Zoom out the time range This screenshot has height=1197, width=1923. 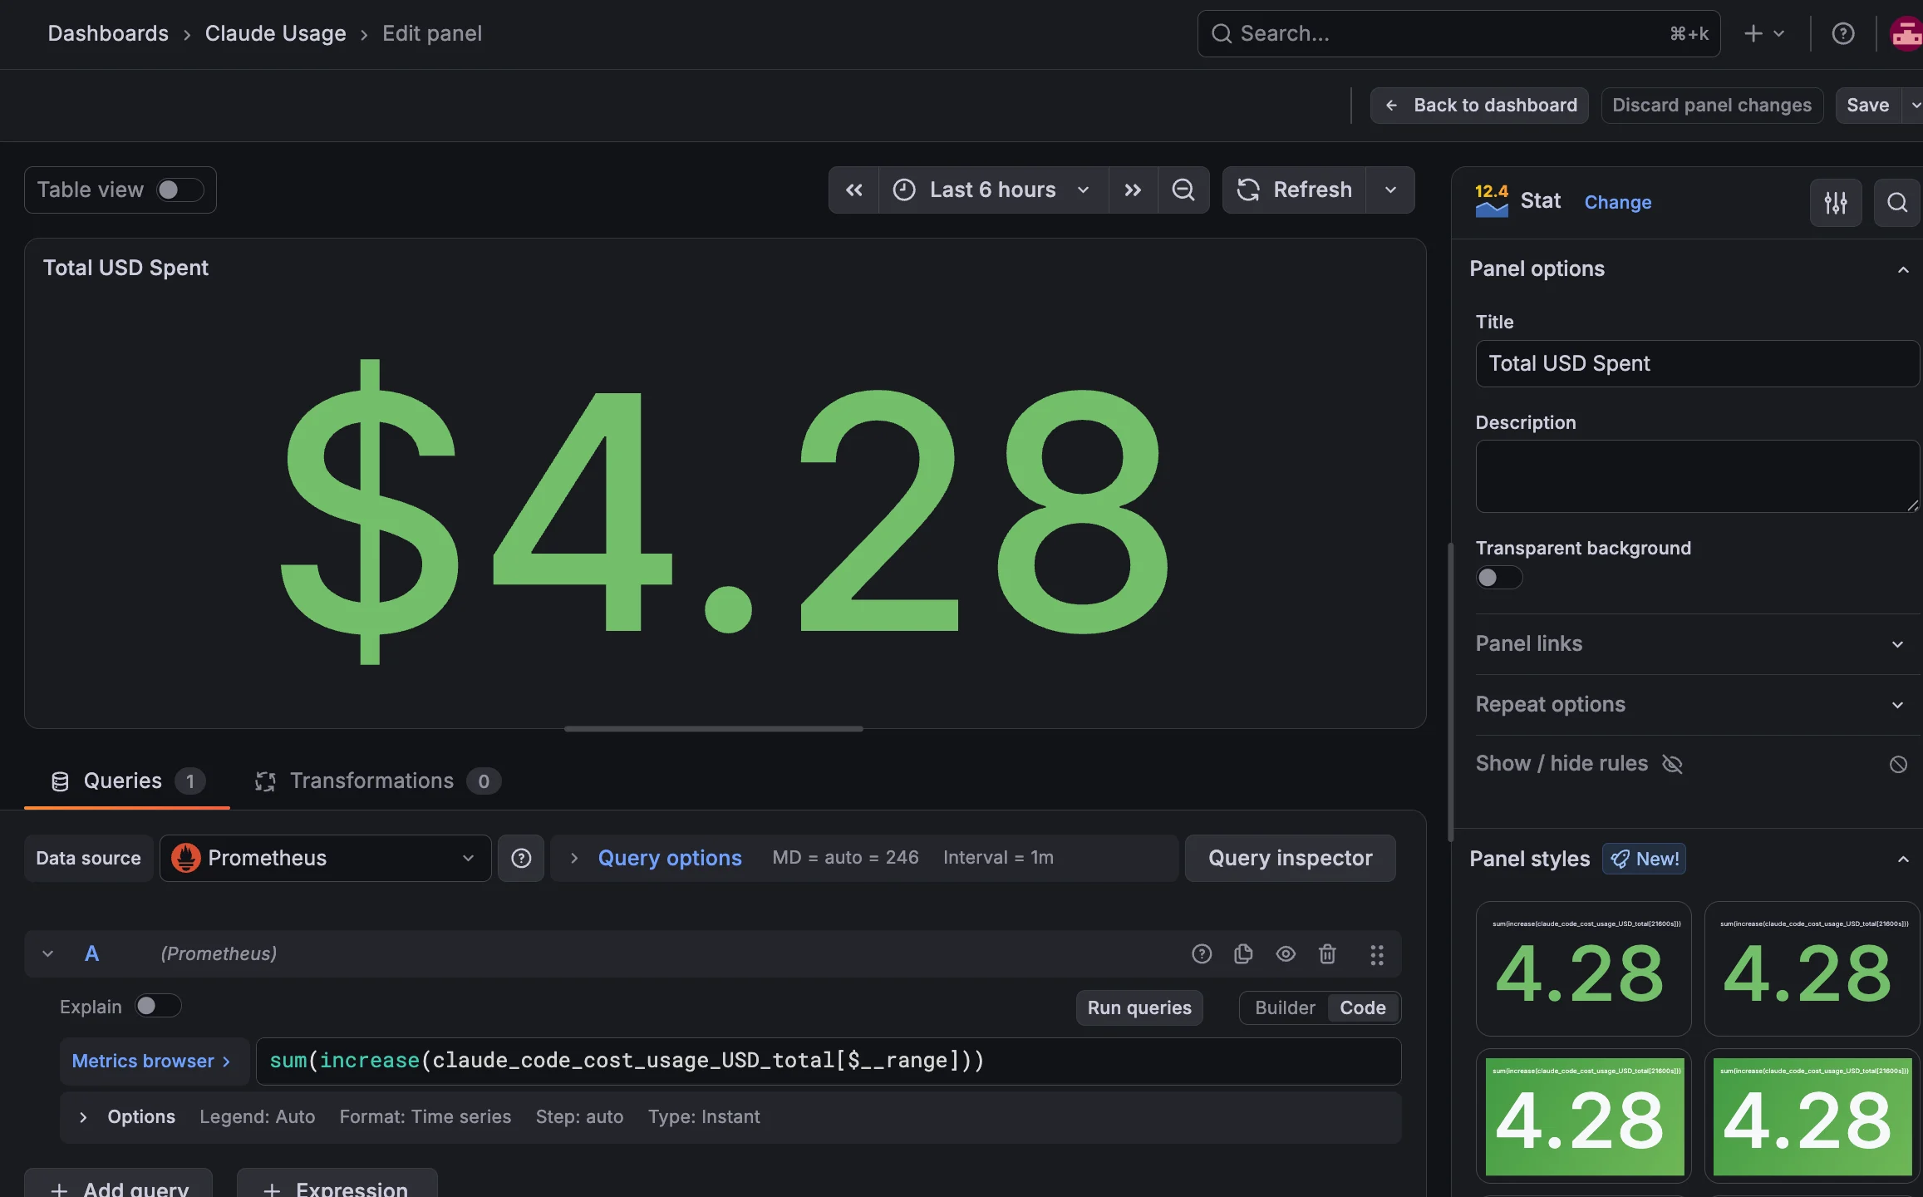pyautogui.click(x=1183, y=190)
